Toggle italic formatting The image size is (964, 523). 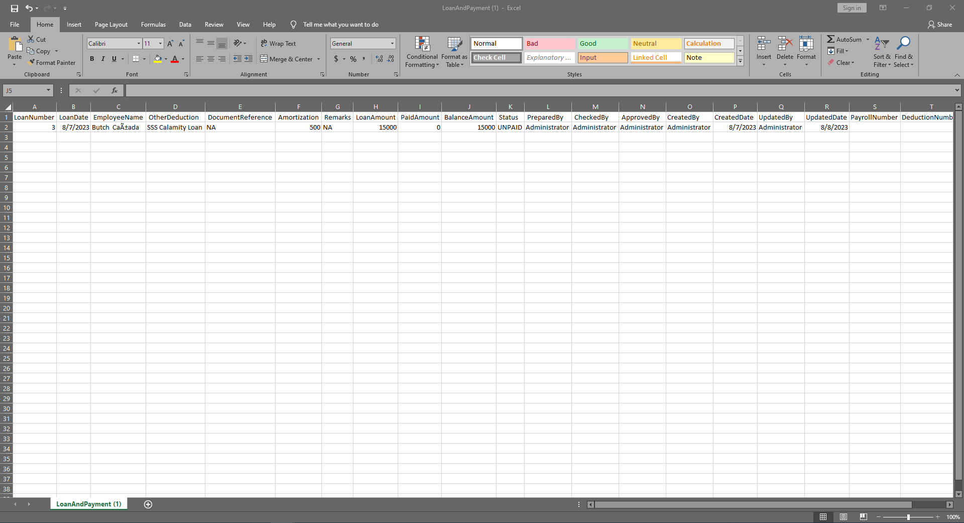click(103, 59)
